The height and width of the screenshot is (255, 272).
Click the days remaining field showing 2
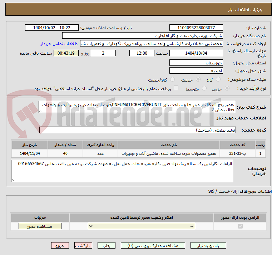103,53
